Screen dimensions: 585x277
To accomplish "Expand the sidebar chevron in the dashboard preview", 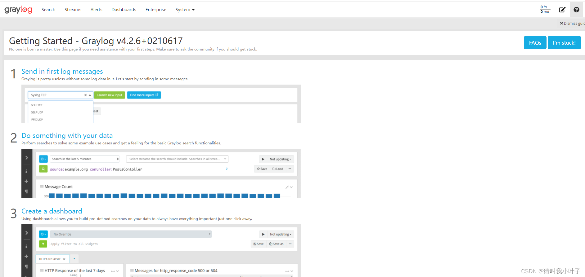I will pyautogui.click(x=27, y=233).
